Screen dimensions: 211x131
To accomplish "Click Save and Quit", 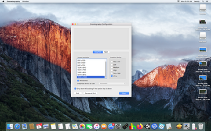I will click(x=90, y=93).
